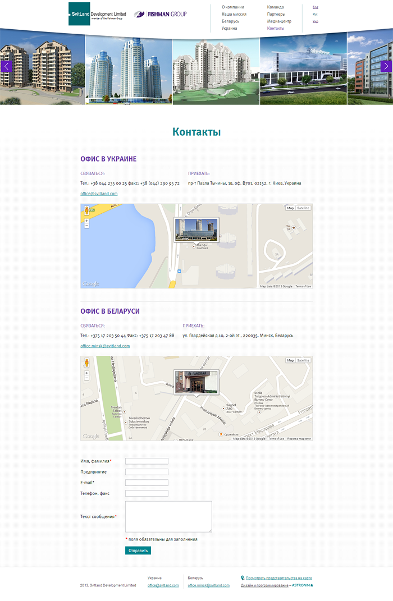This screenshot has width=393, height=601.
Task: Switch language to Укр
Action: [x=315, y=21]
